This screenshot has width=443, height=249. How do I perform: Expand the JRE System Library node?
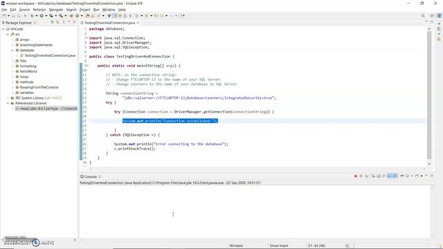(x=8, y=98)
